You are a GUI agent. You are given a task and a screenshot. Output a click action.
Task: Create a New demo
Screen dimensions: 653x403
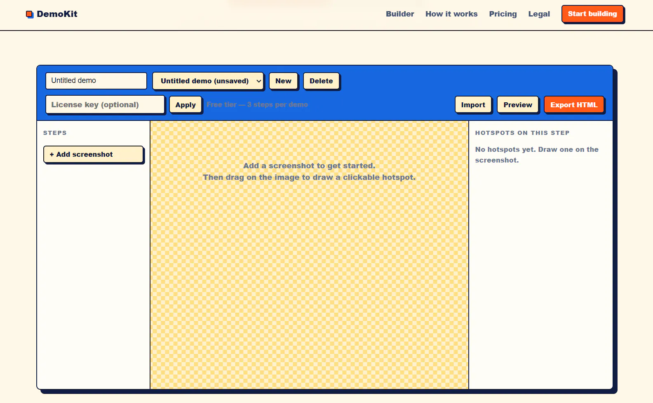coord(283,81)
